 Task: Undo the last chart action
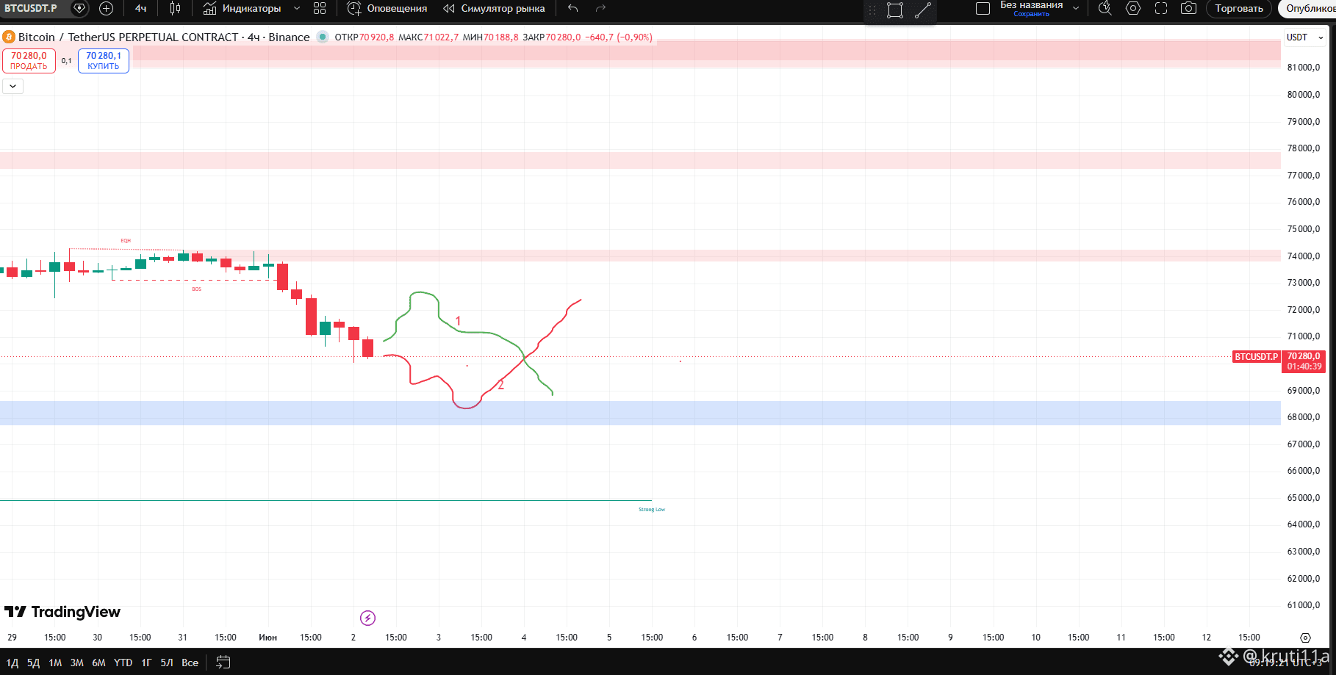coord(573,8)
